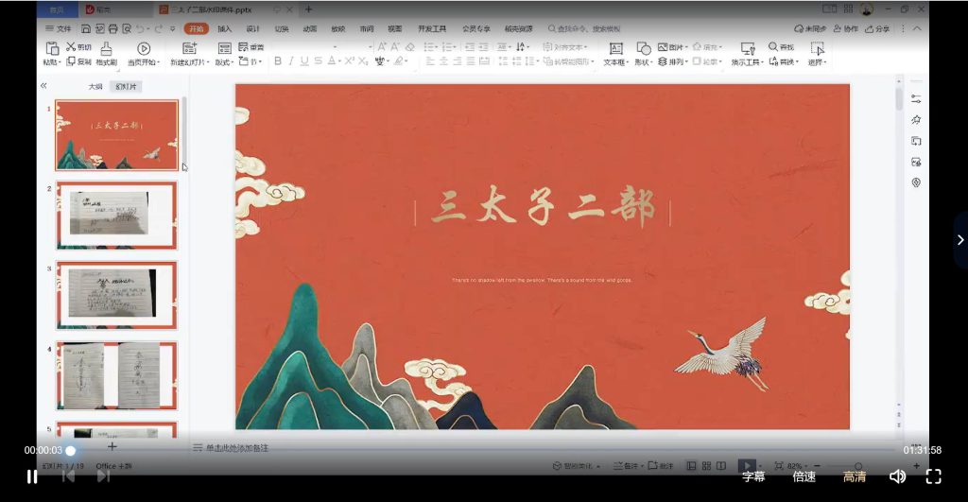This screenshot has height=502, width=968.
Task: Start slideshow with 当页开始 play icon
Action: point(144,48)
